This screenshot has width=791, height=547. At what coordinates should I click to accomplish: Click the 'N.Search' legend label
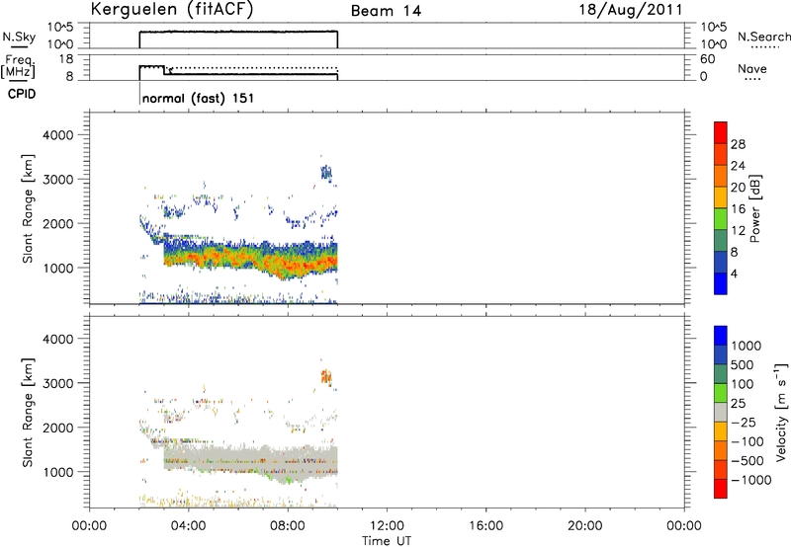click(x=764, y=37)
